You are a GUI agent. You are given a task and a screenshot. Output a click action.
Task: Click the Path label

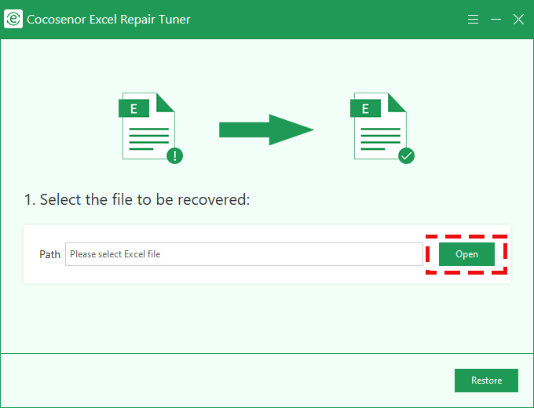(49, 254)
